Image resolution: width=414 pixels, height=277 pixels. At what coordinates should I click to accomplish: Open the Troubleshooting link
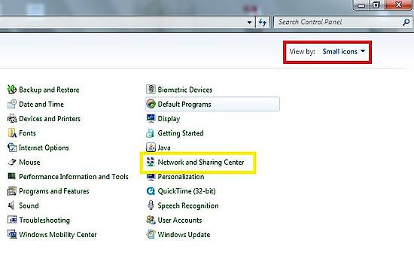click(44, 220)
